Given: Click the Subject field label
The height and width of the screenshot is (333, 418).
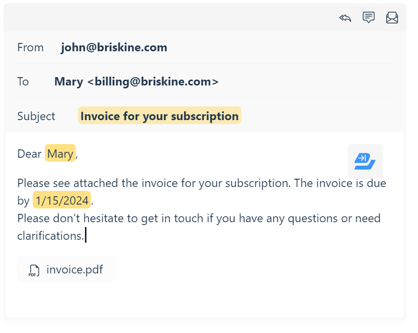Looking at the screenshot, I should click(x=36, y=116).
